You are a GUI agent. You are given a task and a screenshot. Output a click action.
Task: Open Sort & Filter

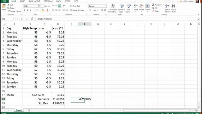coord(167,8)
